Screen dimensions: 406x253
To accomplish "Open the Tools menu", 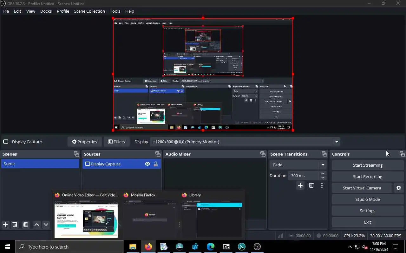I will click(115, 11).
